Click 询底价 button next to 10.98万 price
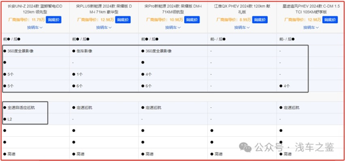 coord(192,19)
